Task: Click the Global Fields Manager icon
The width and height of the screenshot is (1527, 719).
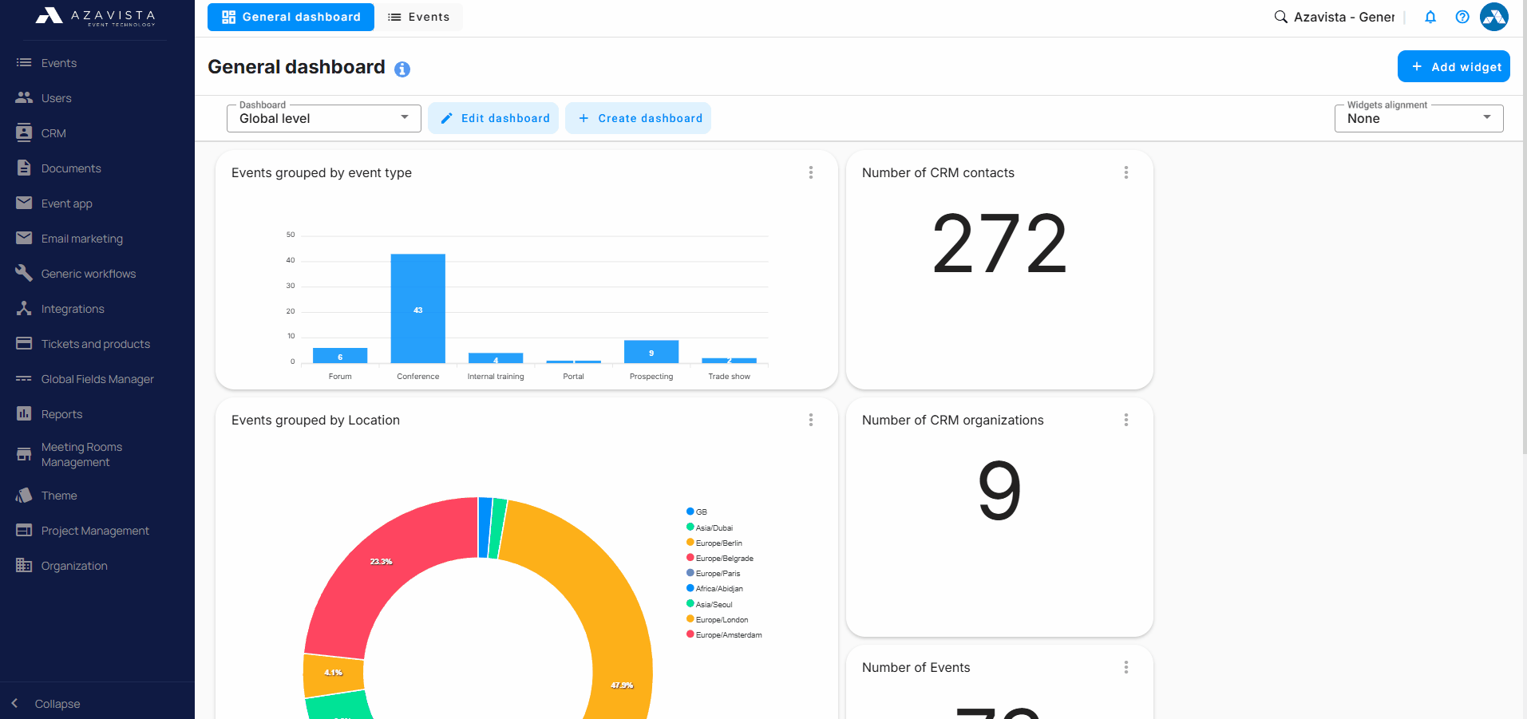Action: pos(24,378)
